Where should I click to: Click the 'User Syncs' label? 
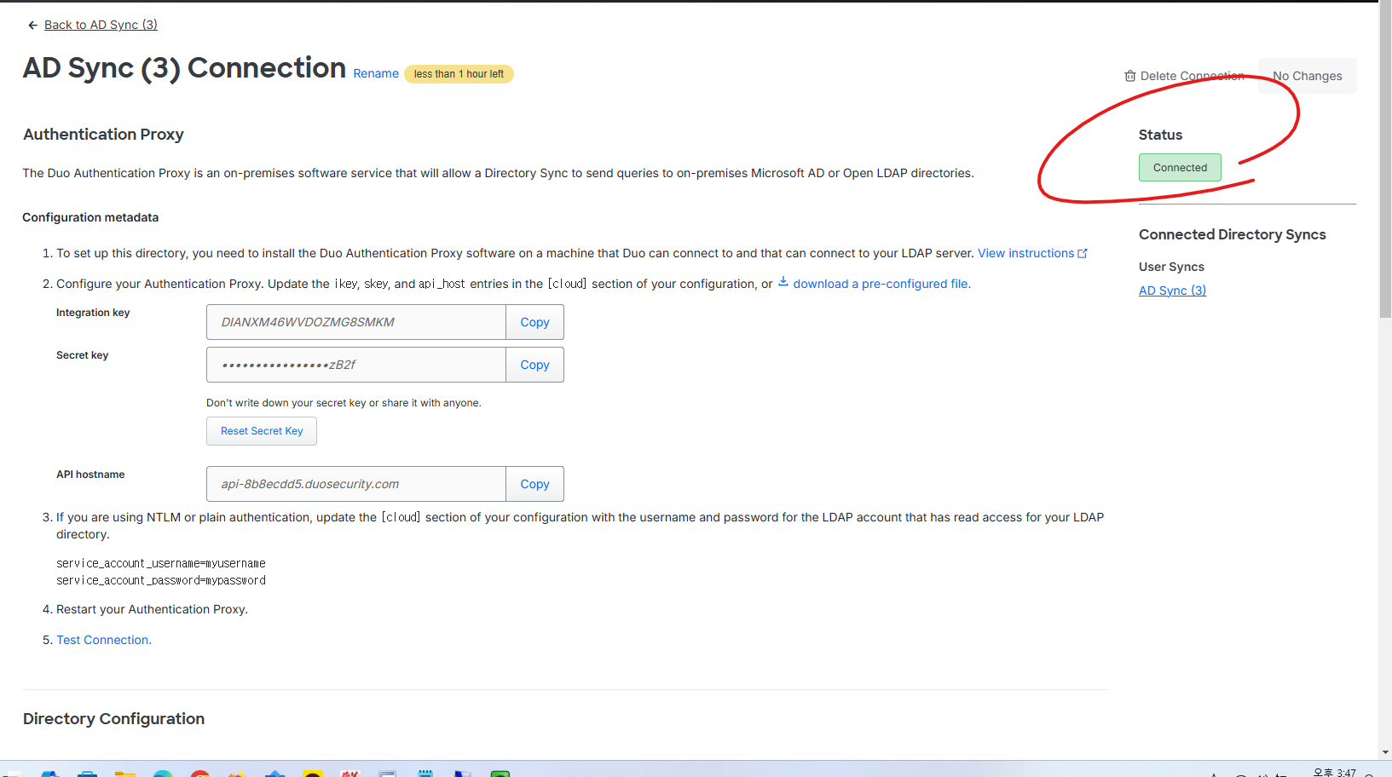[1171, 267]
